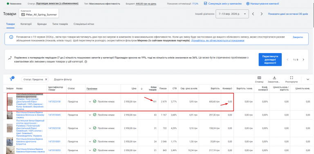
Task: Click the Проблеми column header
Action: (92, 89)
